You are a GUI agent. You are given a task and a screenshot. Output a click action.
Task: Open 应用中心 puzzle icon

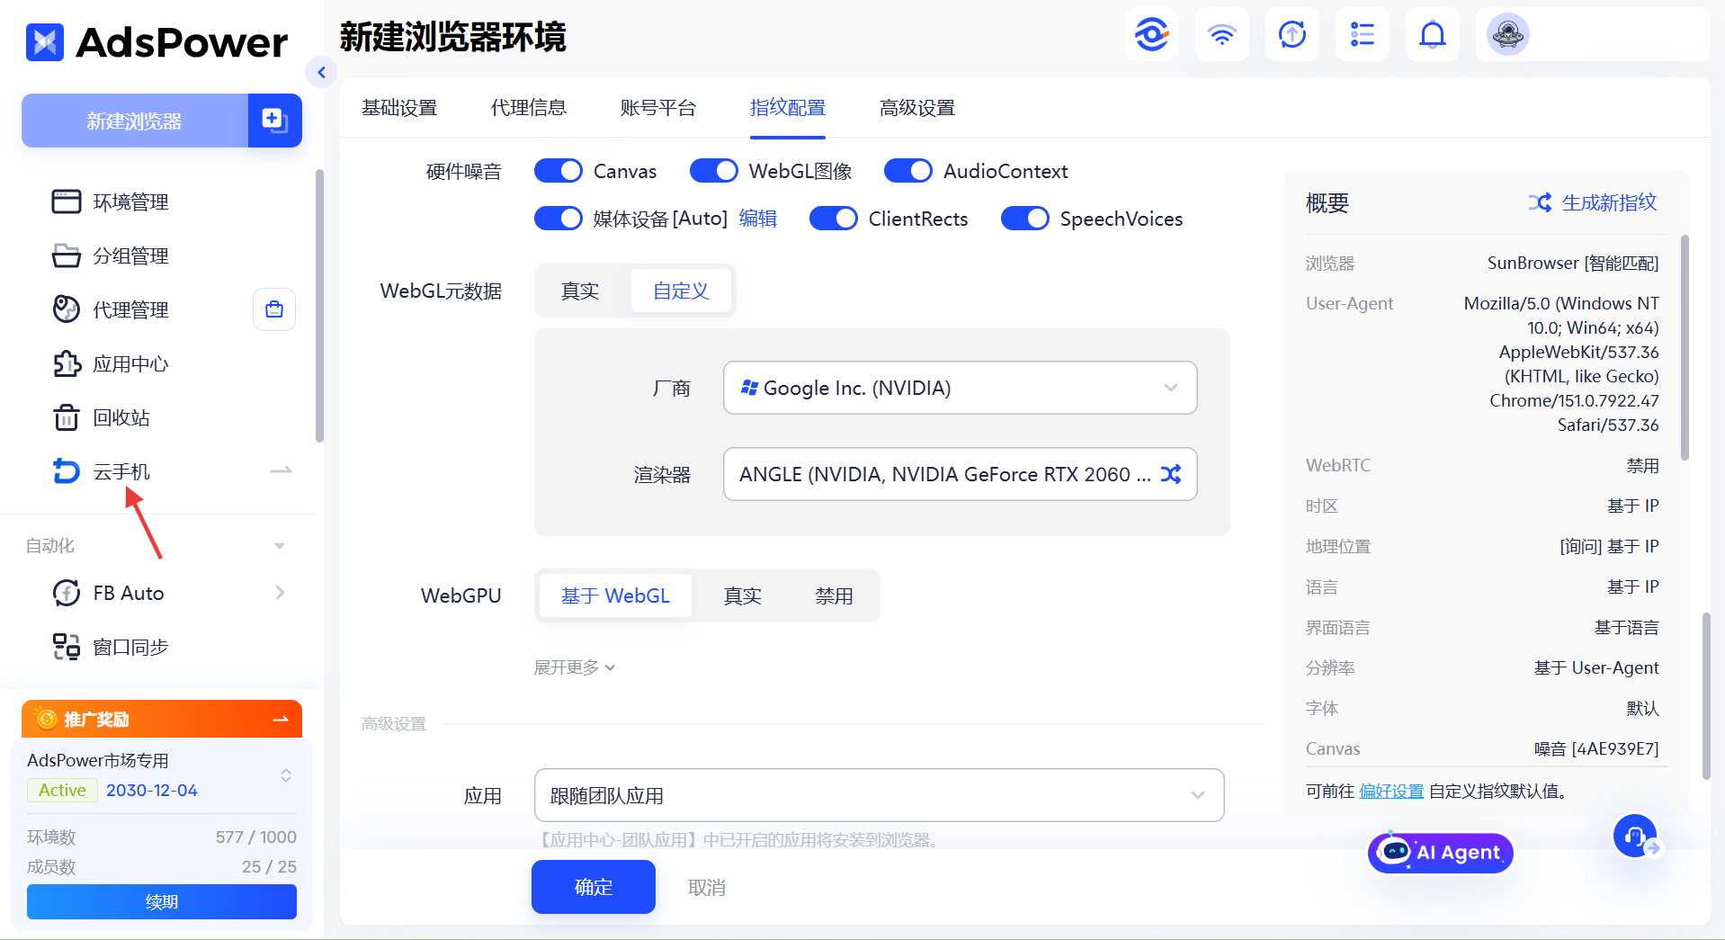point(66,363)
